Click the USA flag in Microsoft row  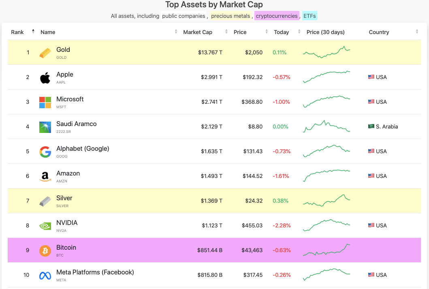coord(371,101)
